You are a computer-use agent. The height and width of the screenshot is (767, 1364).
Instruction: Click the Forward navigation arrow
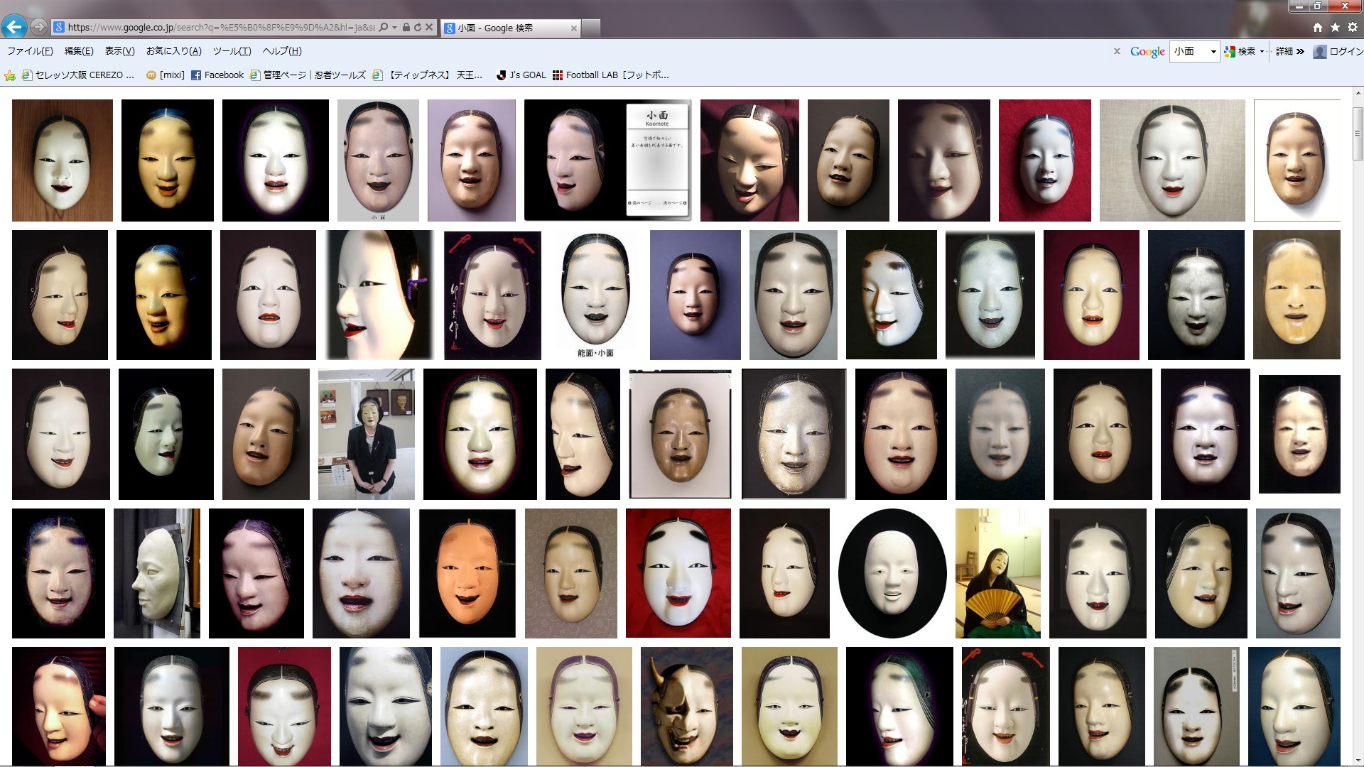[x=39, y=27]
